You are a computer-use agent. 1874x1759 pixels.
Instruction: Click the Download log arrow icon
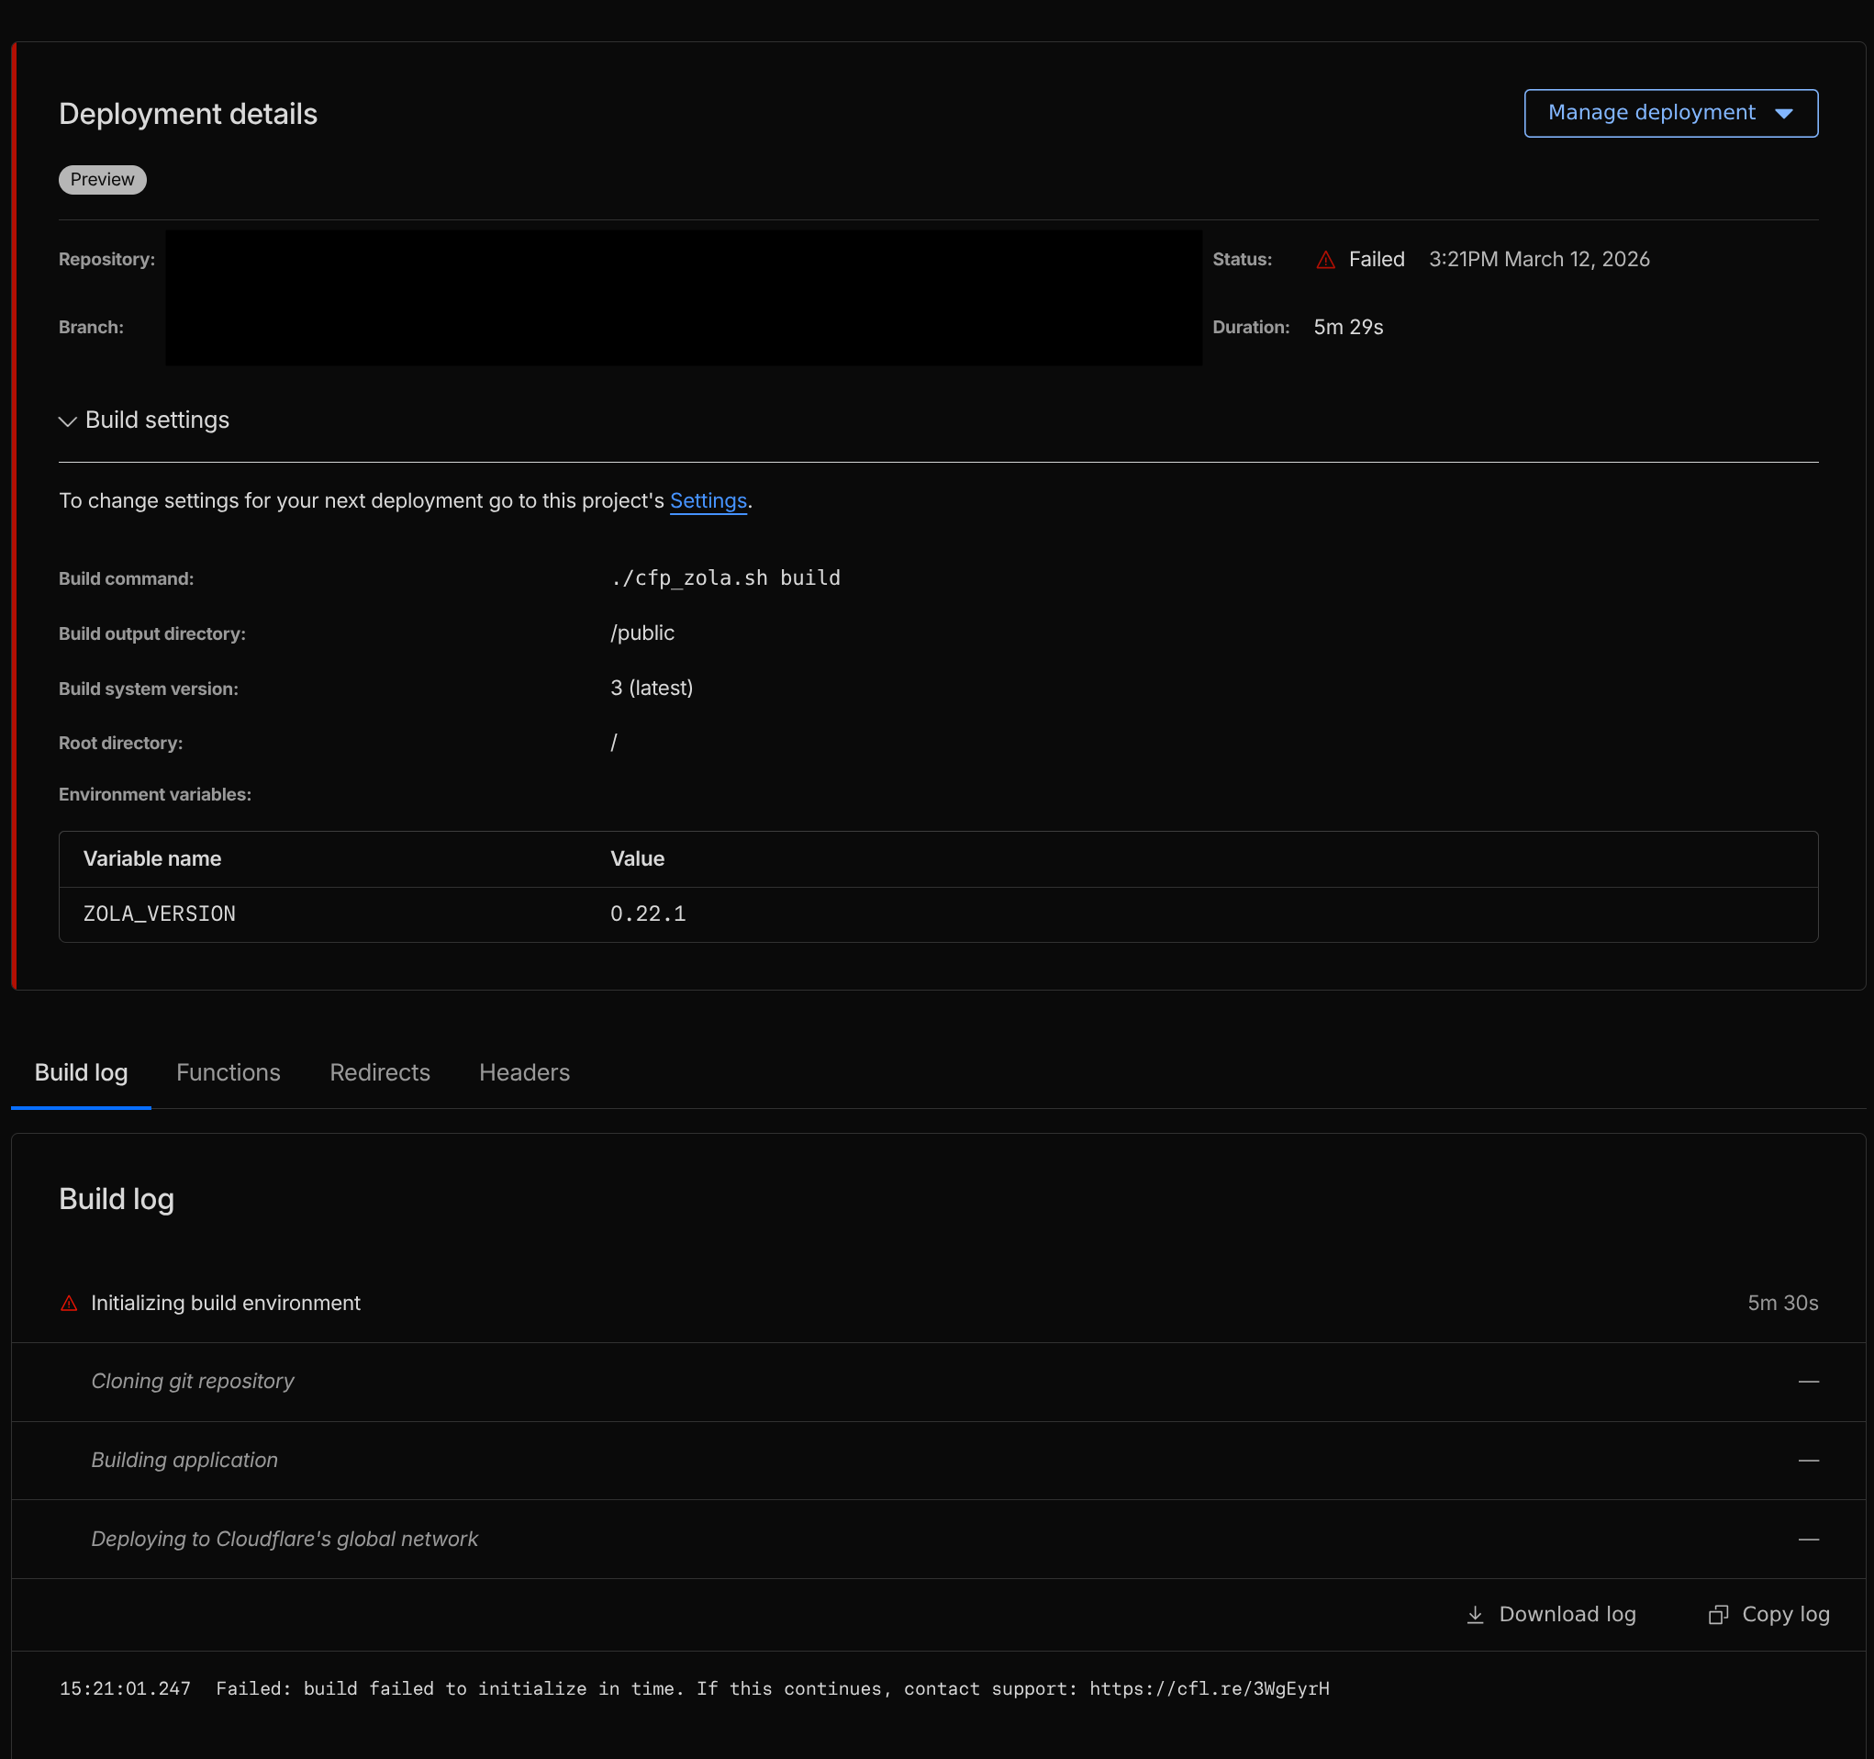pyautogui.click(x=1476, y=1615)
